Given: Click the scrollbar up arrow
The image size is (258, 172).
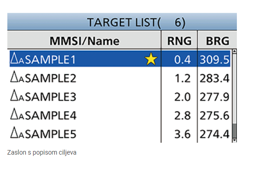Looking at the screenshot, I should 235,51.
